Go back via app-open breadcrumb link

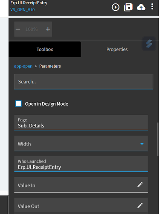click(23, 66)
